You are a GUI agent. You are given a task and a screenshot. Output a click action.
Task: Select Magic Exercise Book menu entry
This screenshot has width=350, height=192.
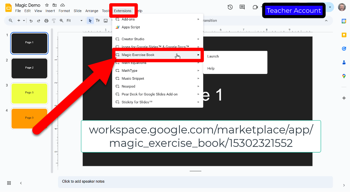[158, 55]
